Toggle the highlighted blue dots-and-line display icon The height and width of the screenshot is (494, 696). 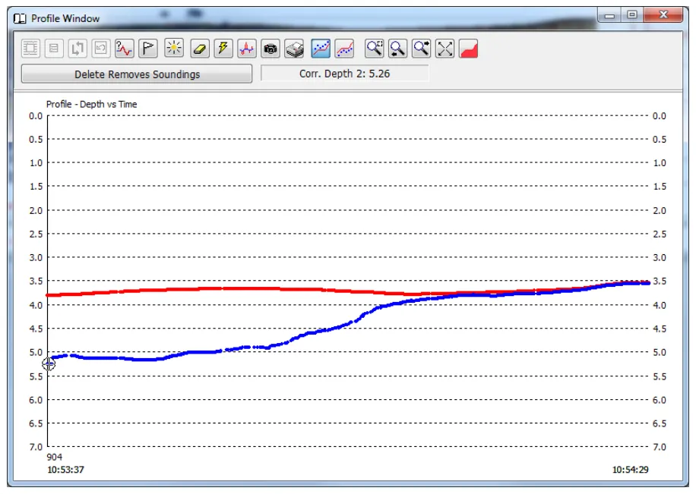point(321,49)
